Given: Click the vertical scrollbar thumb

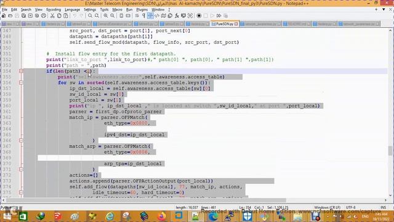Looking at the screenshot, I should [x=390, y=150].
